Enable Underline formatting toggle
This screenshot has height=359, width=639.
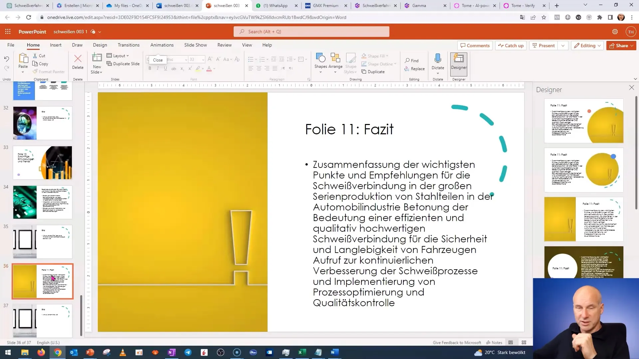165,69
